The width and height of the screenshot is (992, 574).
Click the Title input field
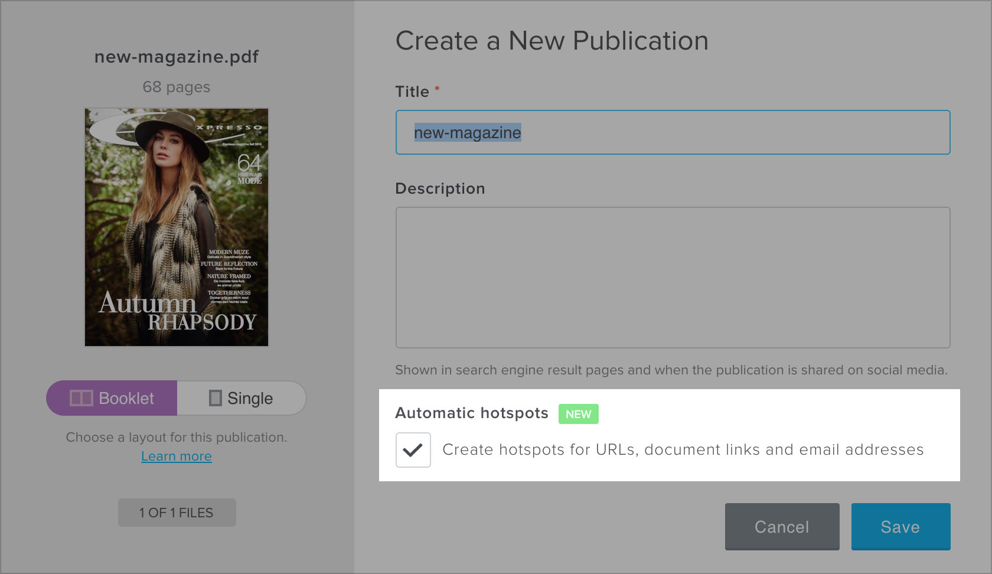click(673, 132)
